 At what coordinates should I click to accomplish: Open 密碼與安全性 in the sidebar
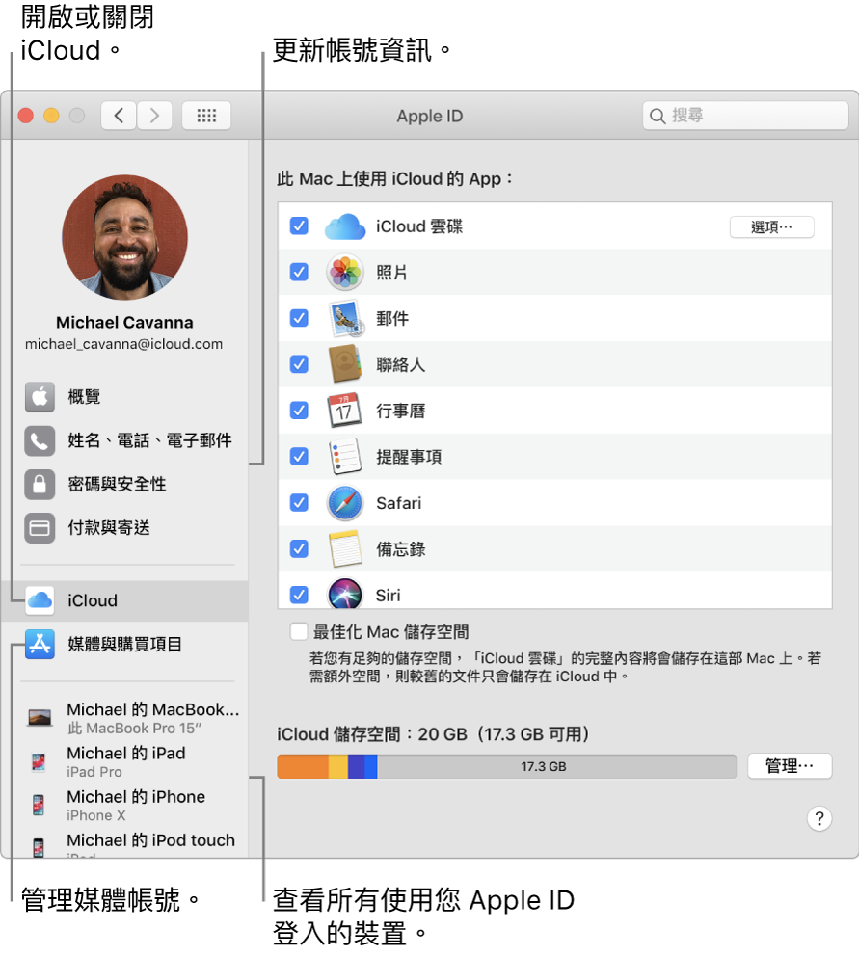point(125,484)
